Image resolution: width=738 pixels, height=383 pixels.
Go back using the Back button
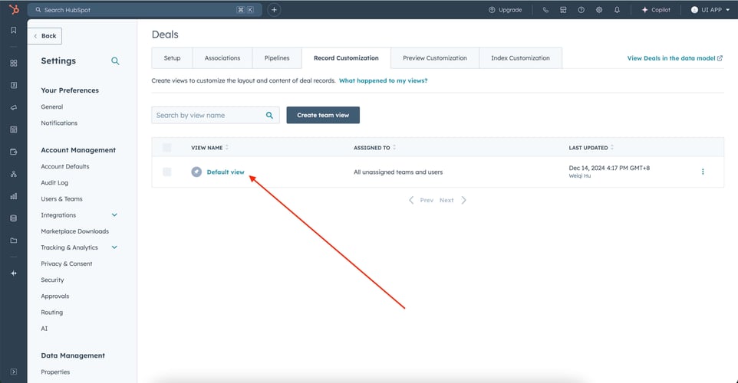click(44, 36)
